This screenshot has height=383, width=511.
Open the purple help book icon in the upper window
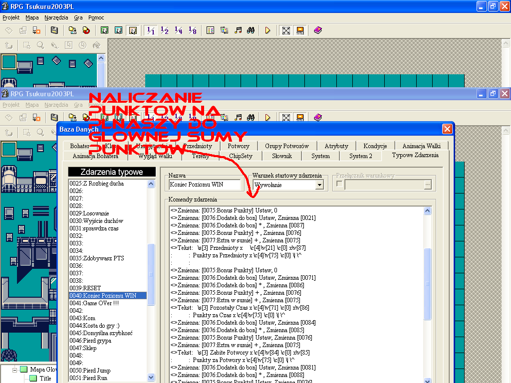pos(318,30)
